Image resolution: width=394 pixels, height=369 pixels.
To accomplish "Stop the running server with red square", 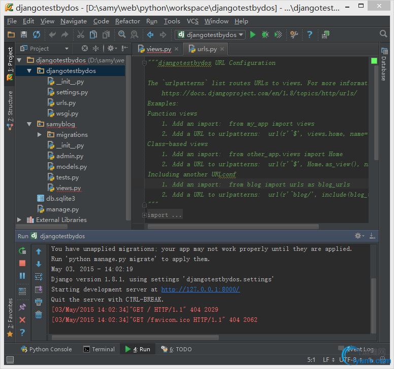I will point(22,263).
